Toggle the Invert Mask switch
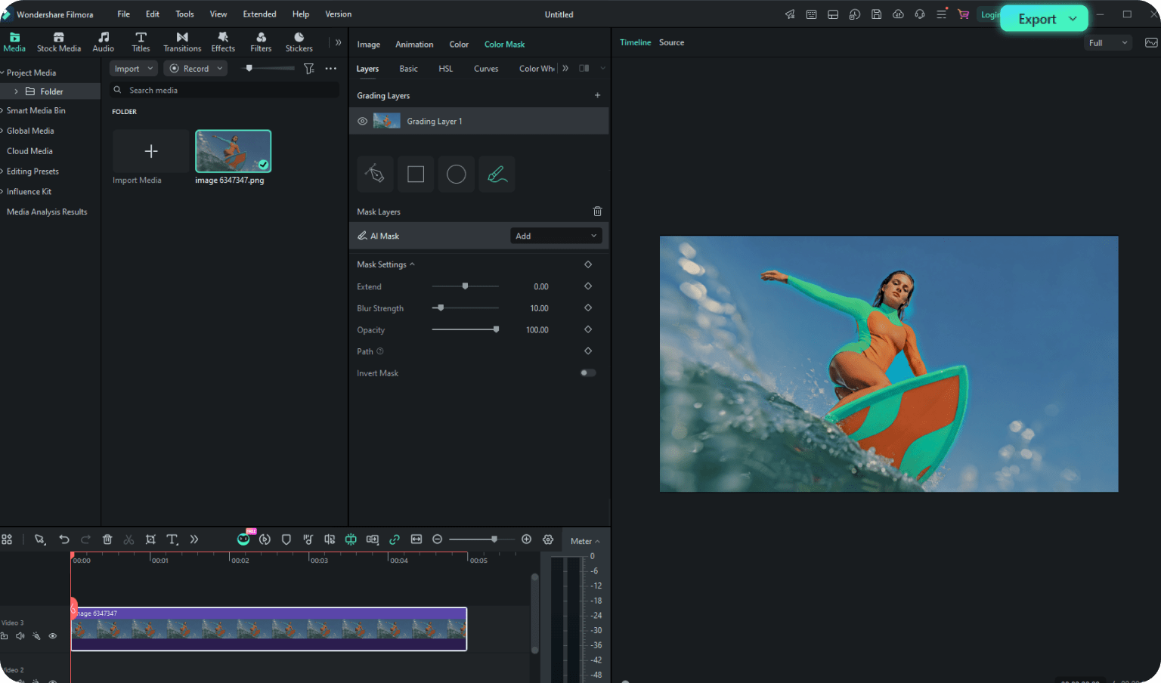The height and width of the screenshot is (683, 1161). pos(588,373)
